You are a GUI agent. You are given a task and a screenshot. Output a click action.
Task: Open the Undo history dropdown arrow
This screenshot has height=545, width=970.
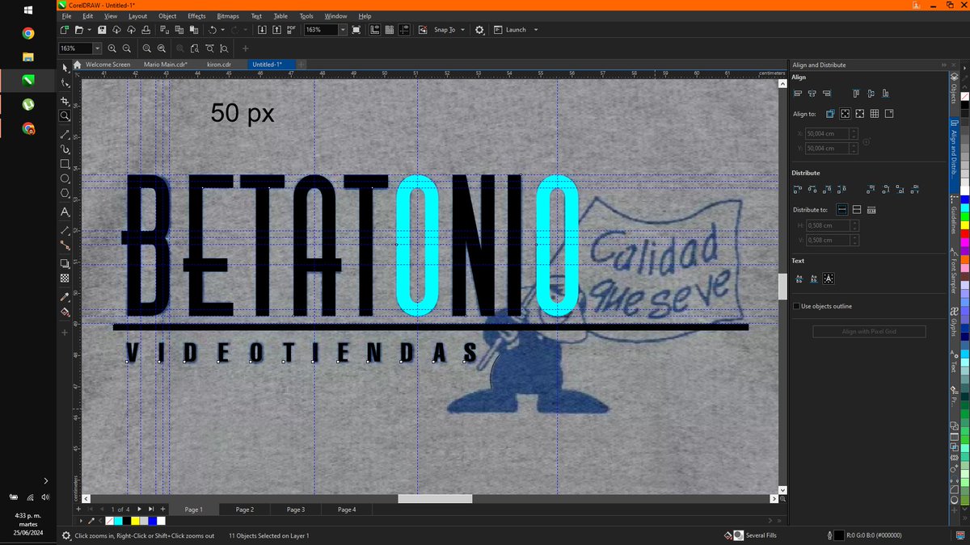[221, 30]
